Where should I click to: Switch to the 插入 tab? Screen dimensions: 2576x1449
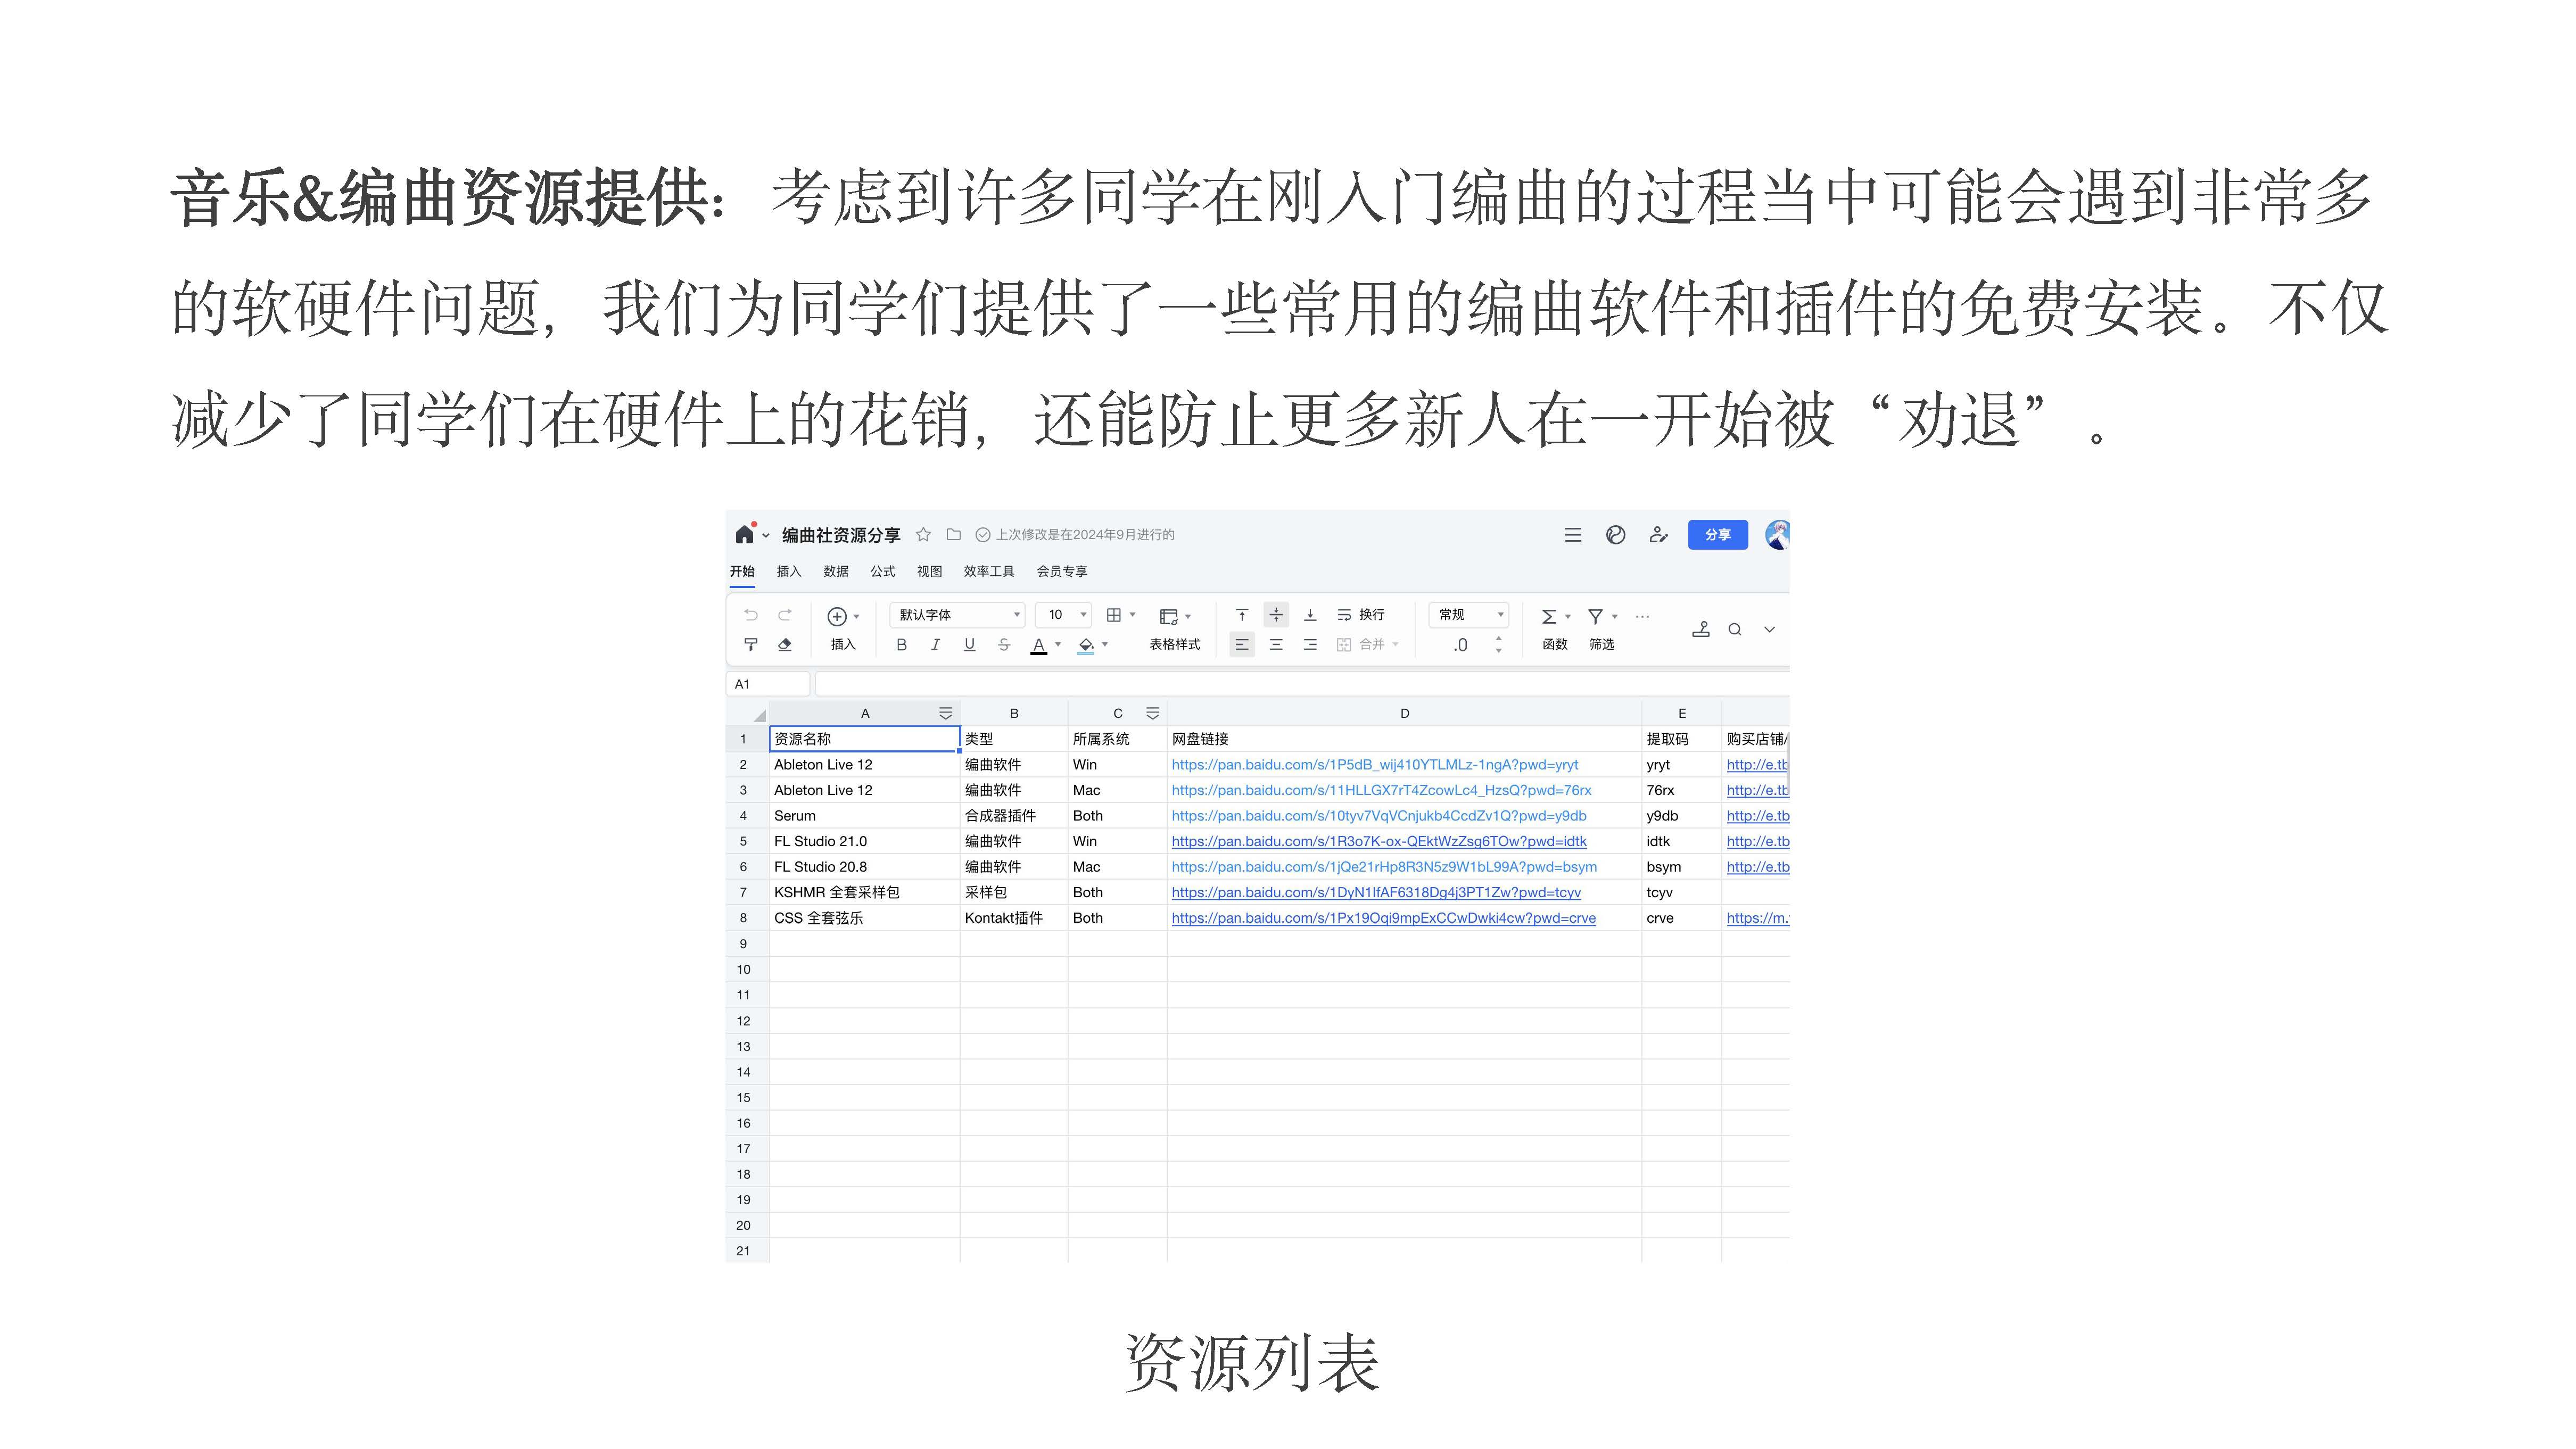pos(788,572)
